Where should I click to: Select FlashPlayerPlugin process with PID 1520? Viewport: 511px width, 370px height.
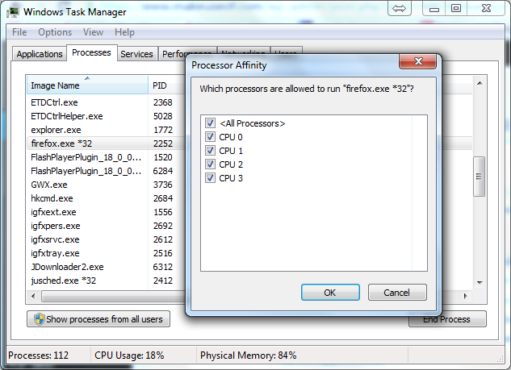pyautogui.click(x=106, y=157)
